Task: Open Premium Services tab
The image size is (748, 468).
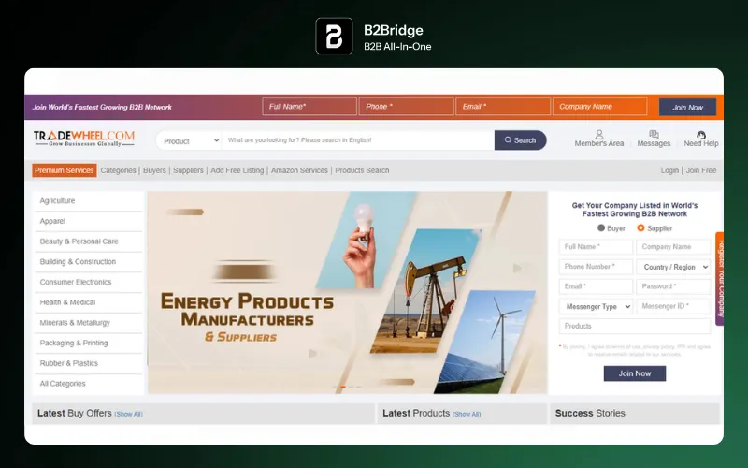Action: coord(65,170)
